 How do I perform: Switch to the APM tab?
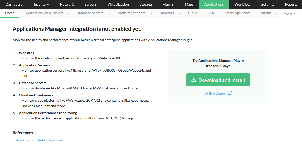point(211,13)
